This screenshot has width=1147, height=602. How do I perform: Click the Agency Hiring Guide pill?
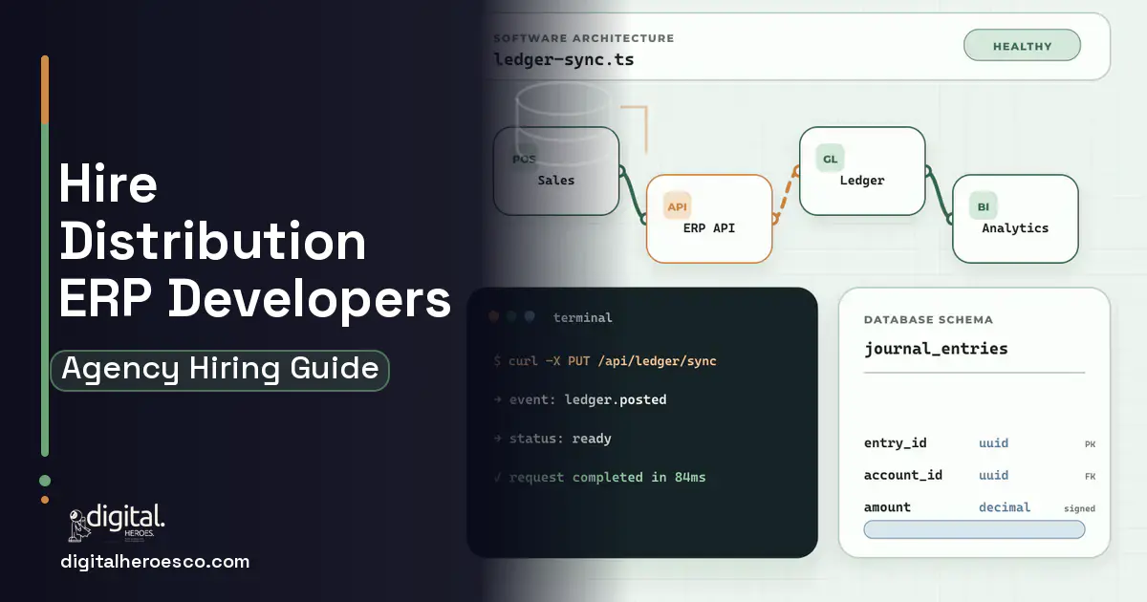point(220,370)
